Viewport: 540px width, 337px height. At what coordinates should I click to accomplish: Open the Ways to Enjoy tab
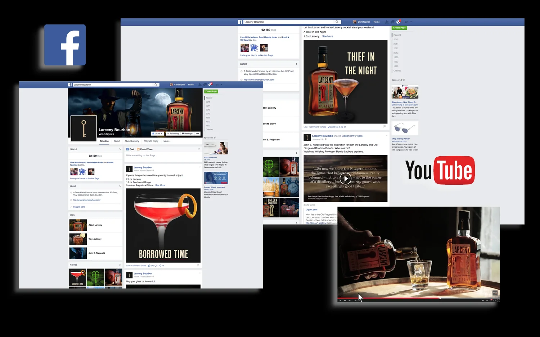coord(151,141)
